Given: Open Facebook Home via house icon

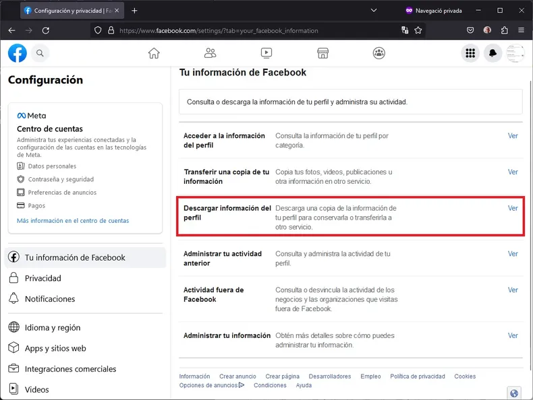Looking at the screenshot, I should 154,53.
